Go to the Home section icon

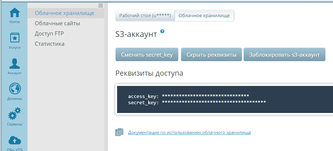click(14, 13)
